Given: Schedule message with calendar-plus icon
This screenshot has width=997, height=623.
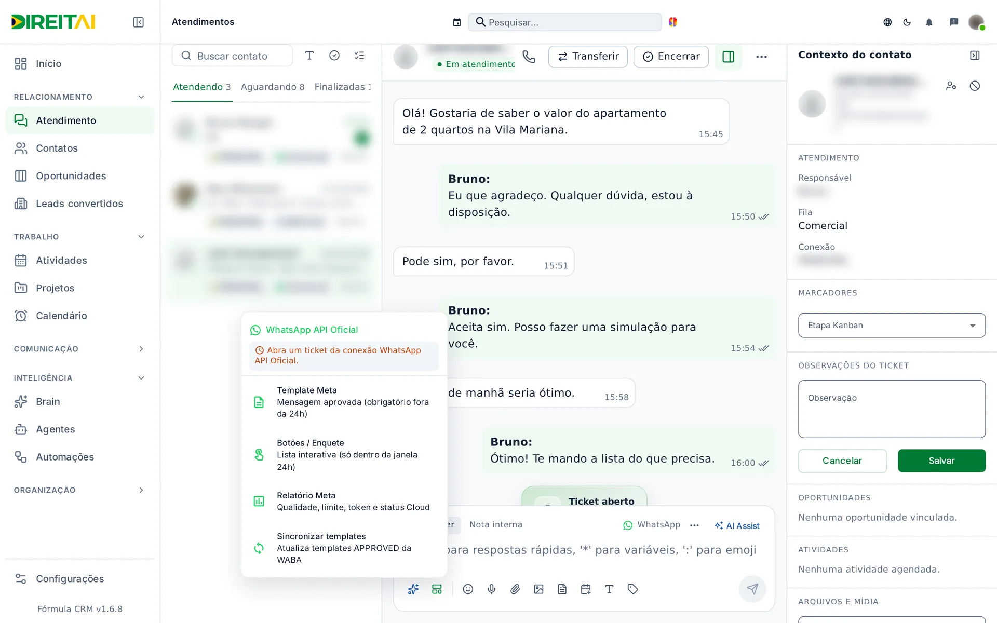Looking at the screenshot, I should click(x=586, y=589).
